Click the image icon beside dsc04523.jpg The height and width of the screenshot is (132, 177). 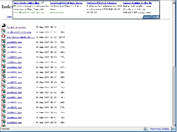tap(4, 91)
